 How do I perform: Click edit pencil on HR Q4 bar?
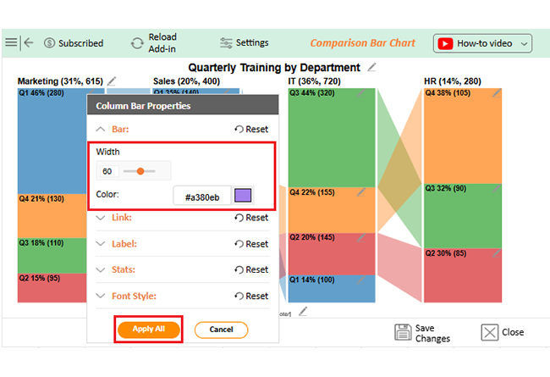(496, 95)
